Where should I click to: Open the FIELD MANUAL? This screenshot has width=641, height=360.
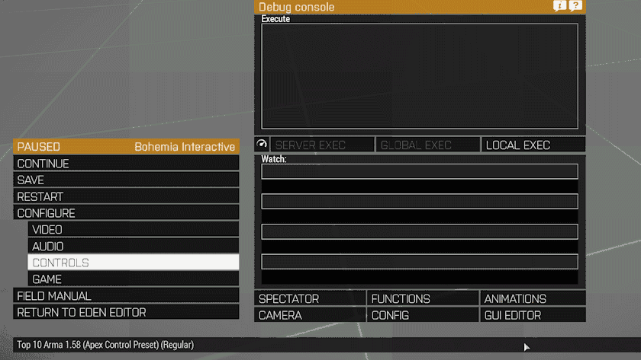pyautogui.click(x=126, y=295)
